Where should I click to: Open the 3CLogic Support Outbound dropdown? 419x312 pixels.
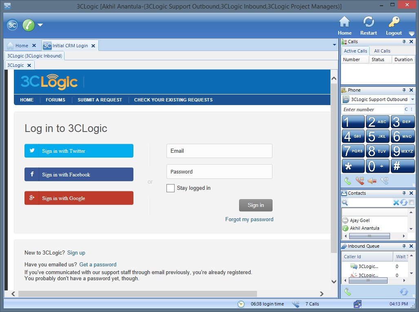[x=412, y=99]
